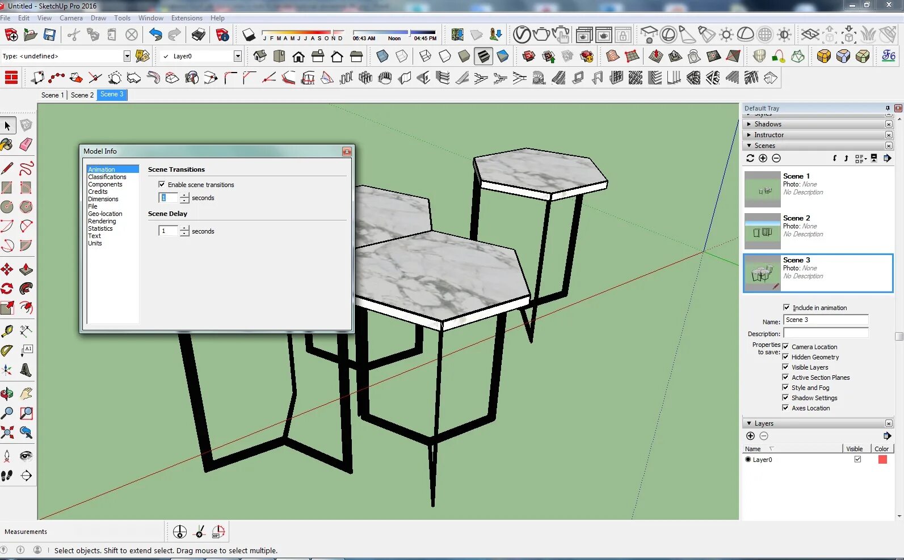The height and width of the screenshot is (560, 904).
Task: Select the Zoom magnifier tool
Action: pyautogui.click(x=7, y=413)
